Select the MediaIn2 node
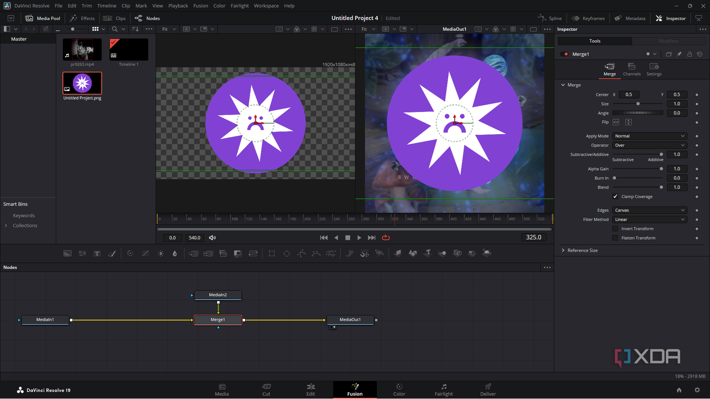This screenshot has height=399, width=710. click(x=218, y=295)
